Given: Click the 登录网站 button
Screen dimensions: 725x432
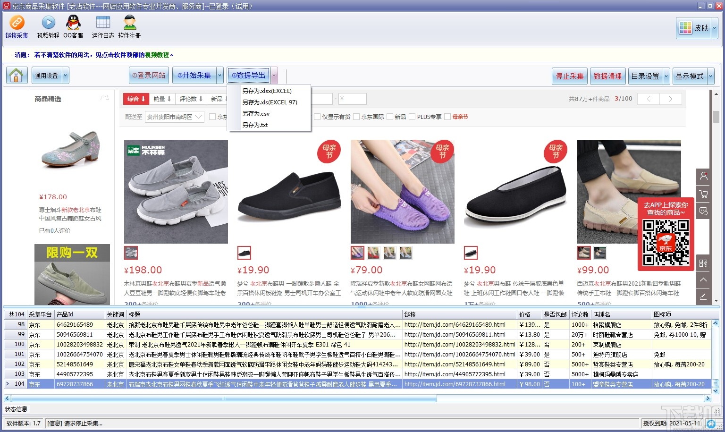Looking at the screenshot, I should point(149,76).
